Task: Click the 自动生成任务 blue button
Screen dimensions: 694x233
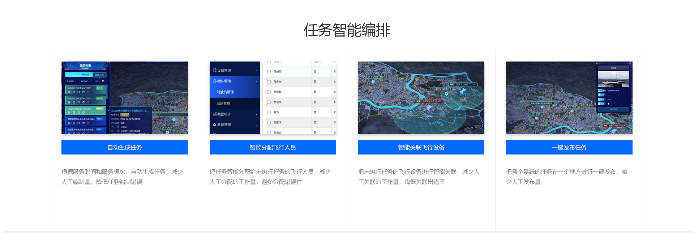Action: tap(125, 147)
